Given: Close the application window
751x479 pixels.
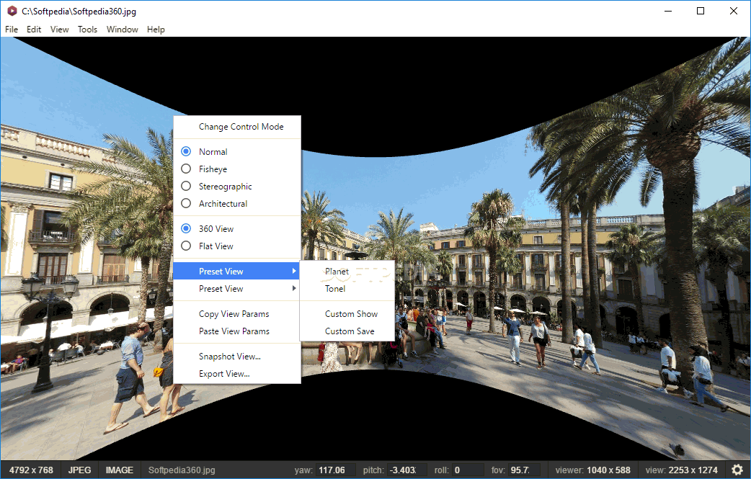Looking at the screenshot, I should (x=733, y=11).
